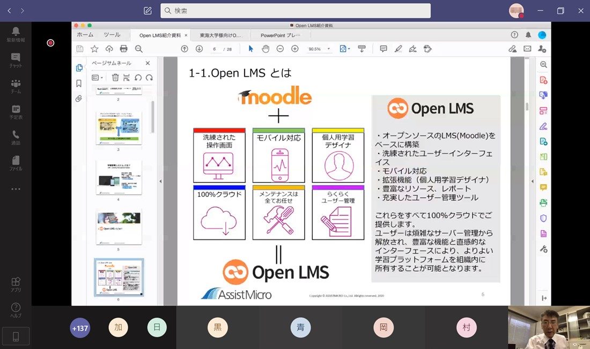
Task: Open the Acrobat account avatar
Action: click(542, 35)
